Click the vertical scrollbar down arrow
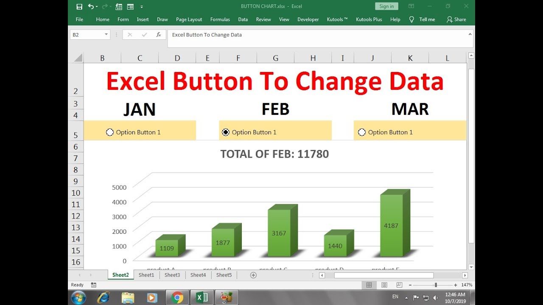543x305 pixels. click(x=471, y=267)
